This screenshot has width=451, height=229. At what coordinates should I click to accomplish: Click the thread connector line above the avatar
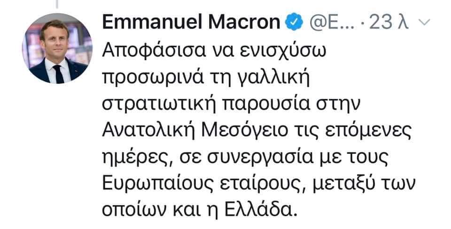57,5
